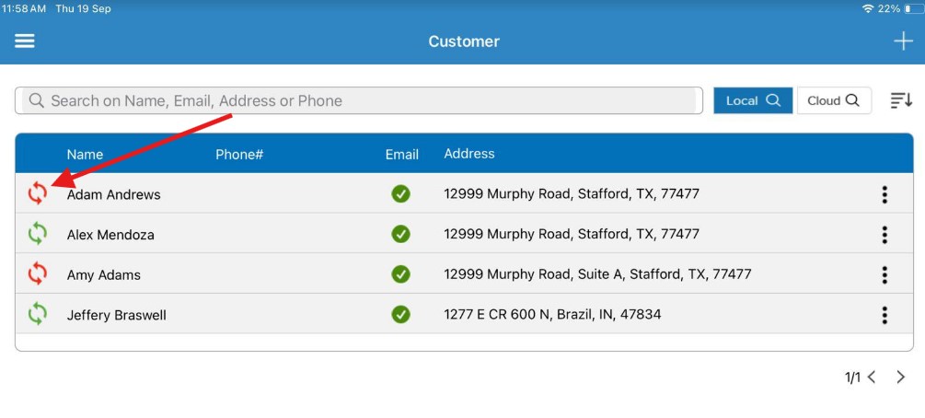Image resolution: width=925 pixels, height=418 pixels.
Task: Open the hamburger menu
Action: point(25,41)
